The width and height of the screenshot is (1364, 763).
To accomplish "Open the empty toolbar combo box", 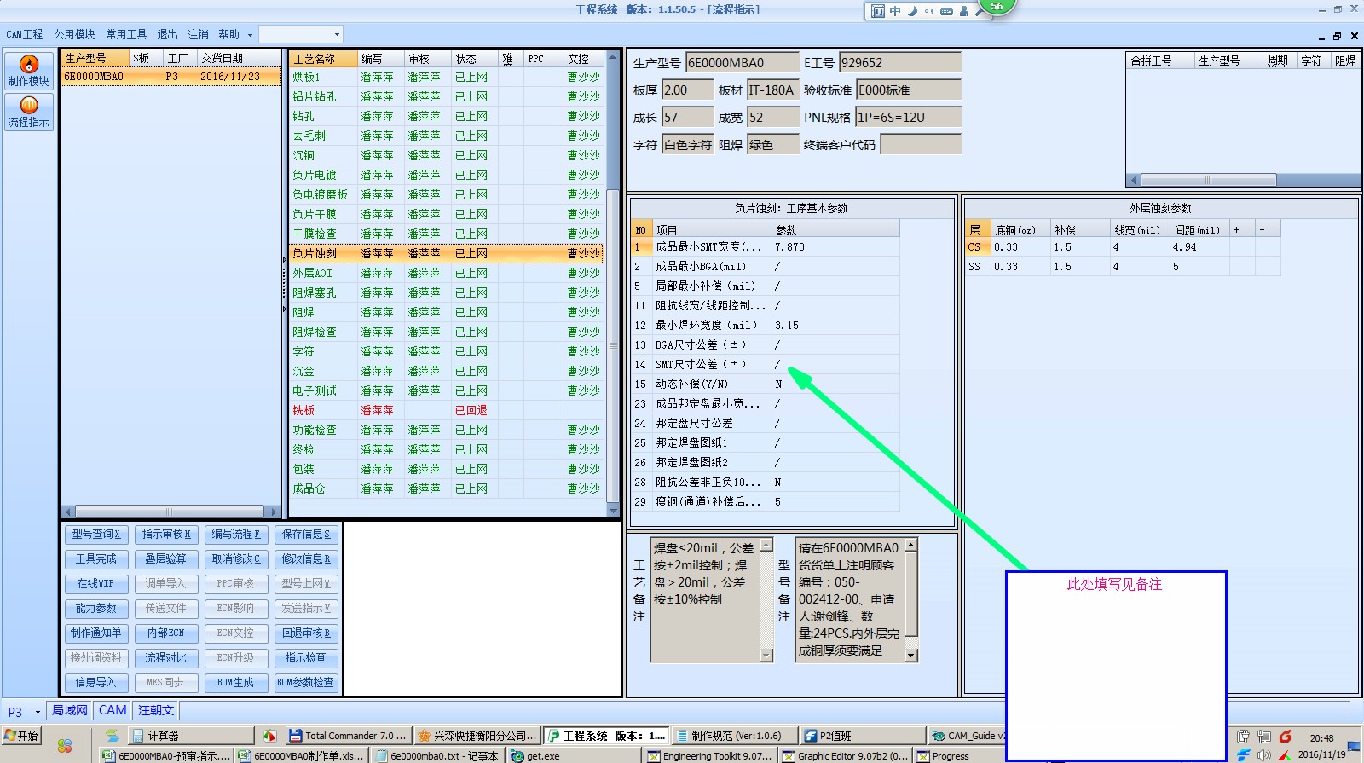I will pyautogui.click(x=300, y=34).
